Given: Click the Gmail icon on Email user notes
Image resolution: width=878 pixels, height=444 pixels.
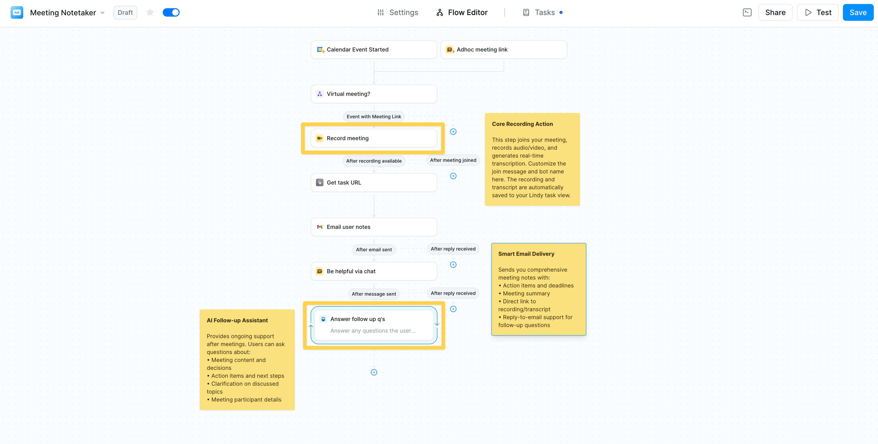Looking at the screenshot, I should click(x=319, y=226).
